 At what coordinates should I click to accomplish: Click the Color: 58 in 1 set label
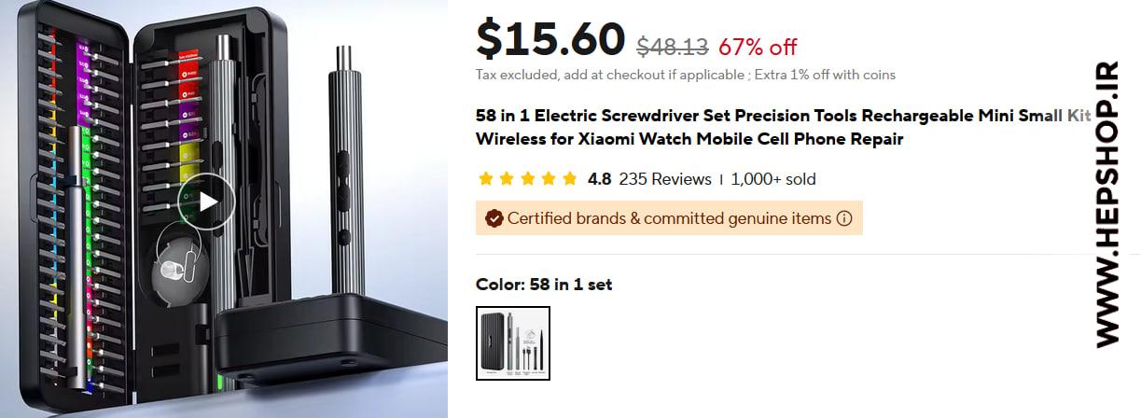pos(544,285)
